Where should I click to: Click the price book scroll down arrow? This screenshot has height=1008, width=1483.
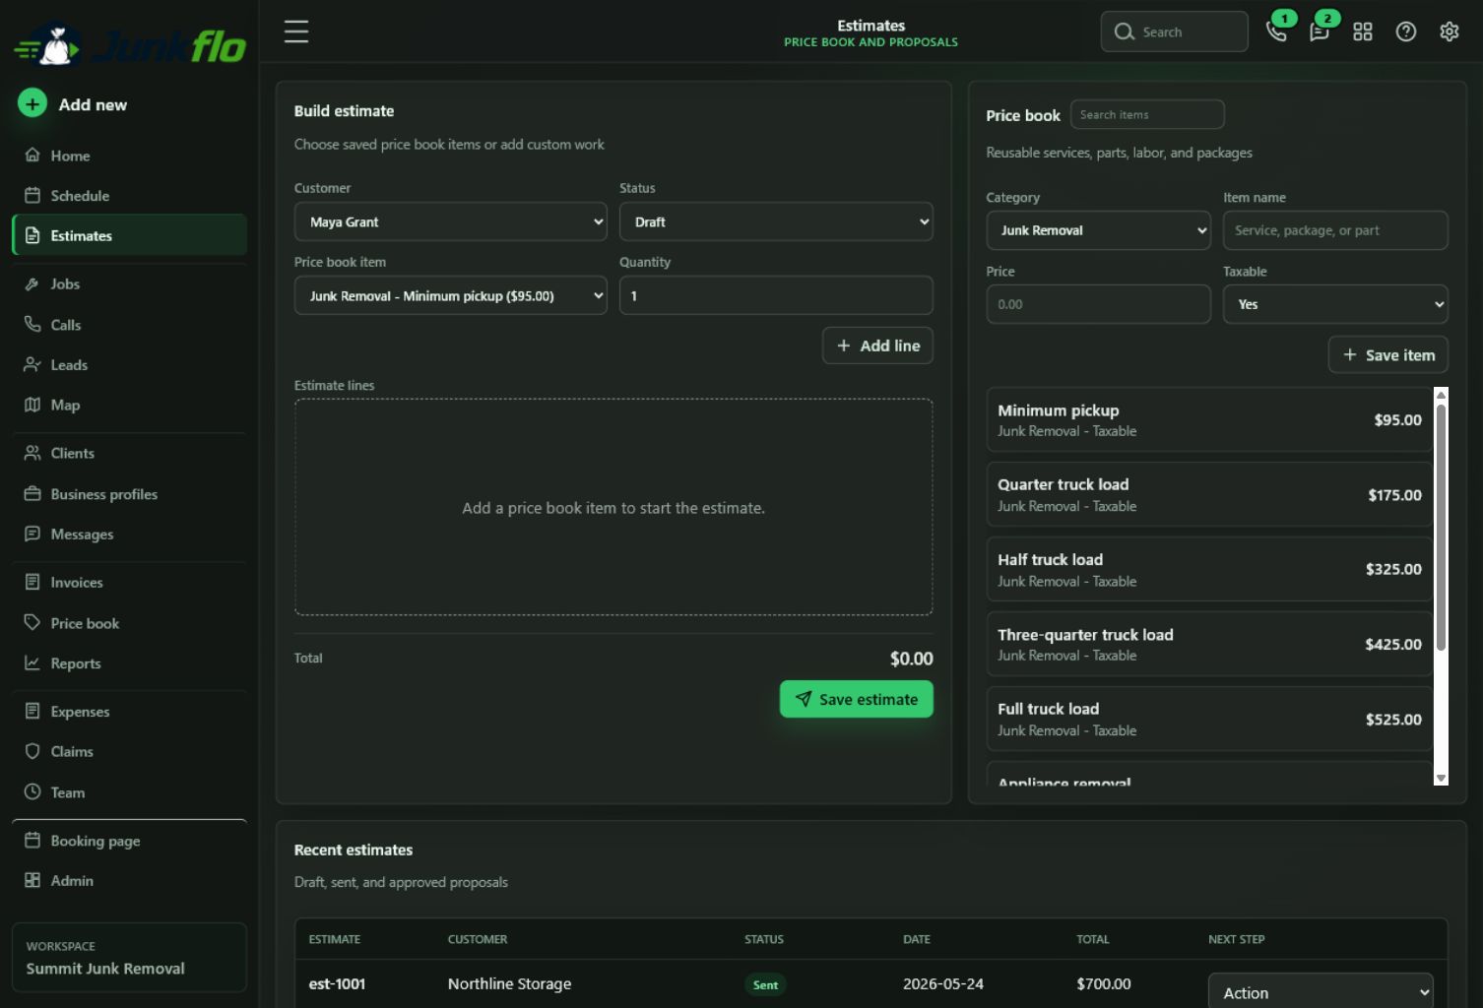pyautogui.click(x=1441, y=778)
